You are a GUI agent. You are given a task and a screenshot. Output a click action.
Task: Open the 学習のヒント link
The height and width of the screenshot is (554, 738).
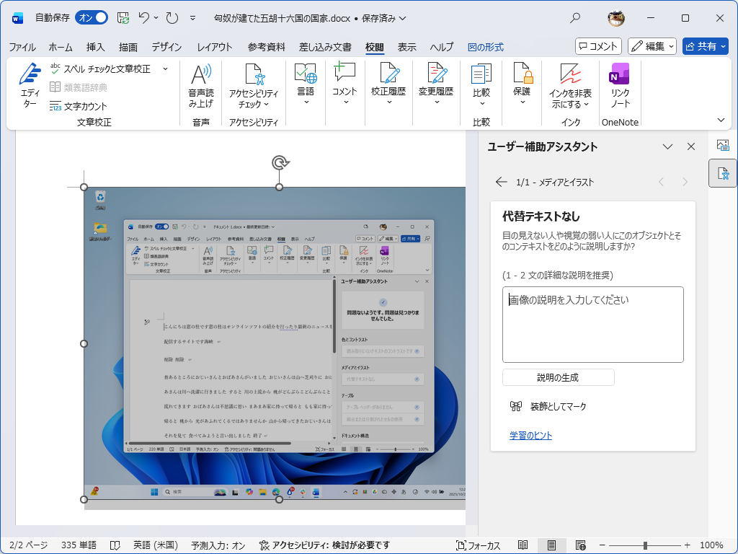(x=530, y=435)
